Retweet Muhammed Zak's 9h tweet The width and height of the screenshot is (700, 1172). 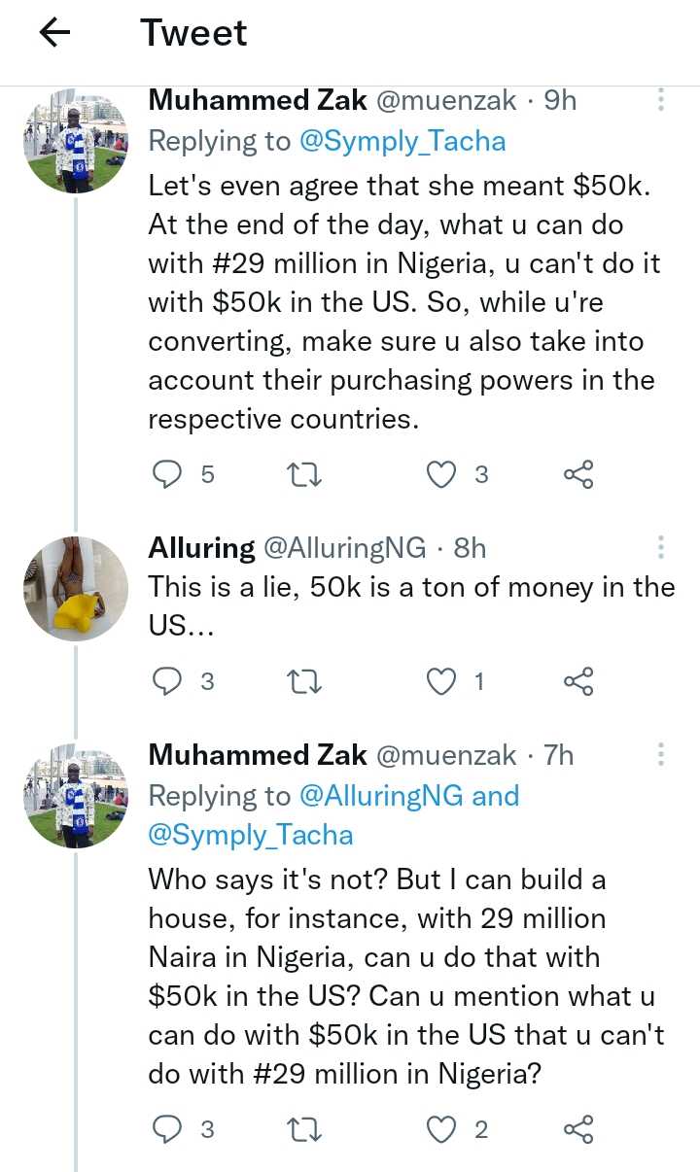pyautogui.click(x=306, y=474)
